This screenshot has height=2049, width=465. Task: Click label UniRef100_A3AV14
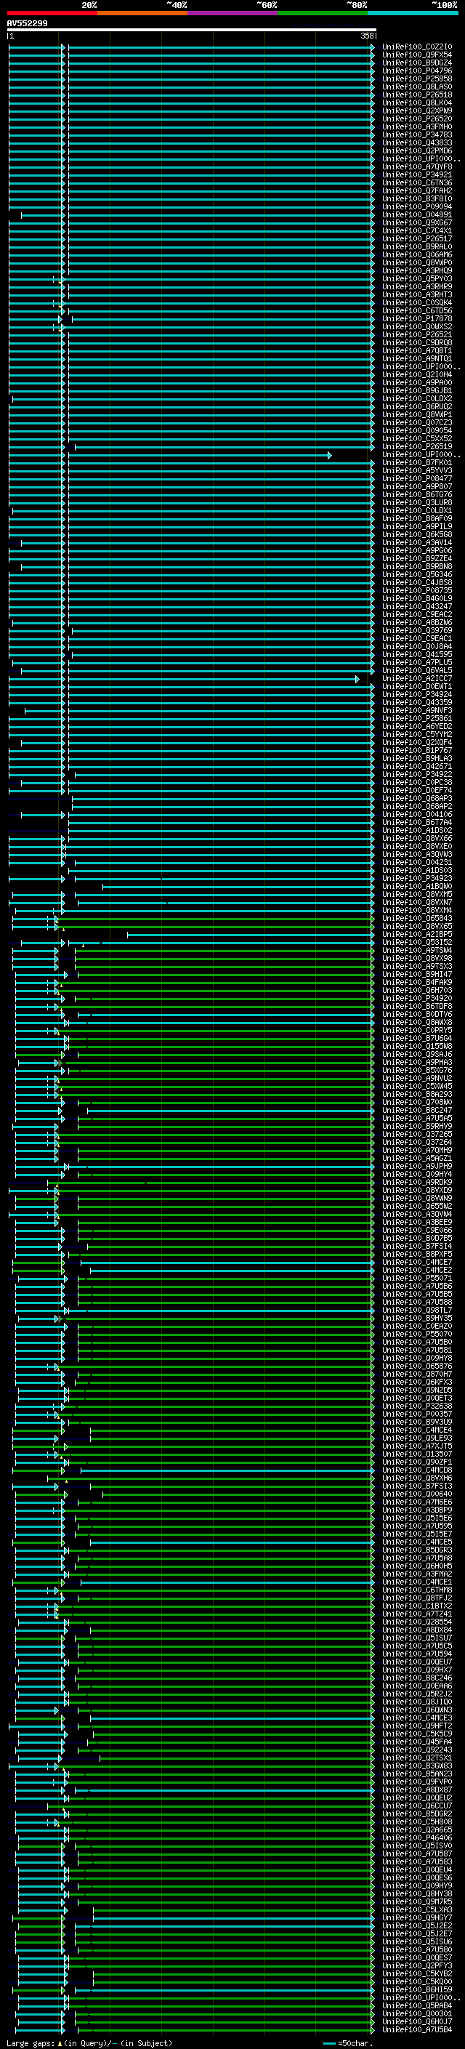pyautogui.click(x=417, y=542)
